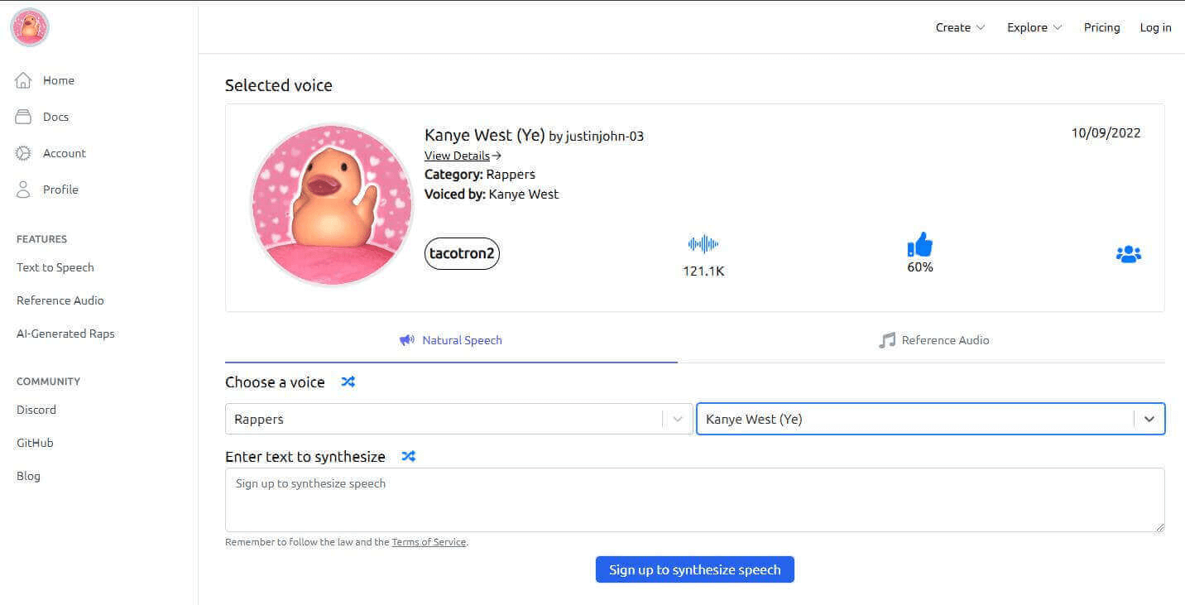Click the voice's duck avatar image
1185x605 pixels.
pyautogui.click(x=332, y=204)
